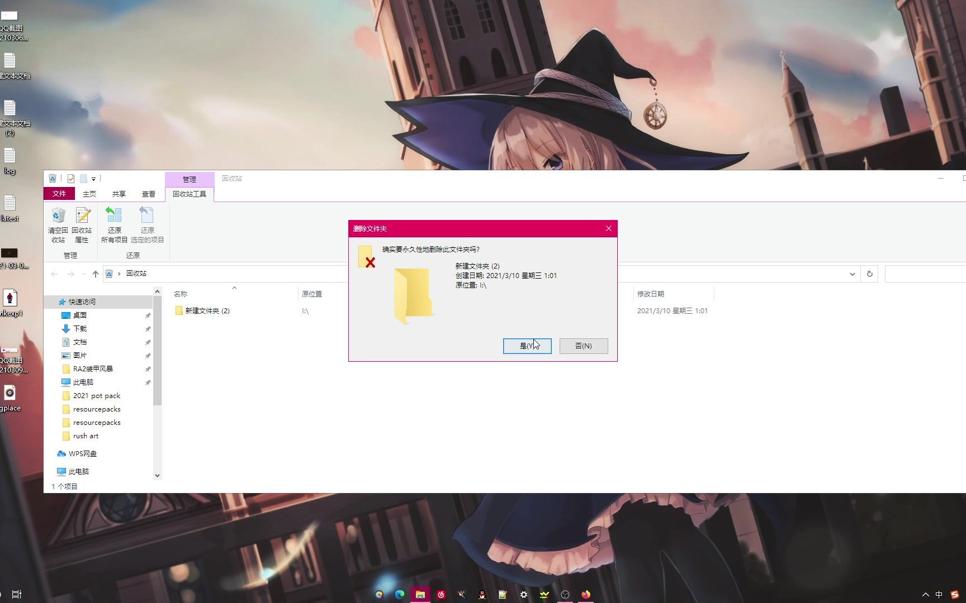Cancel deletion with 否(N) button
The height and width of the screenshot is (603, 966).
[x=584, y=346]
